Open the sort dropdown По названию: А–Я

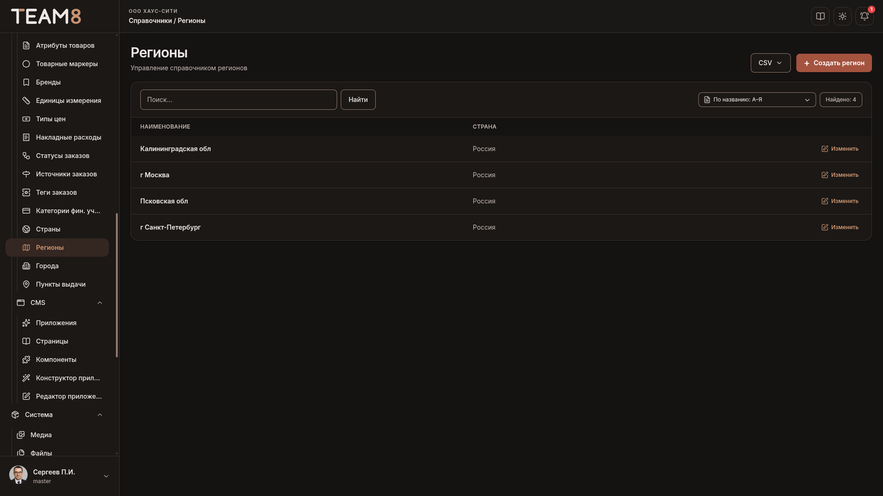point(757,100)
